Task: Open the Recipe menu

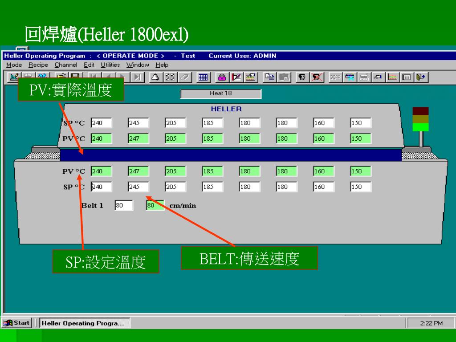Action: pyautogui.click(x=38, y=65)
